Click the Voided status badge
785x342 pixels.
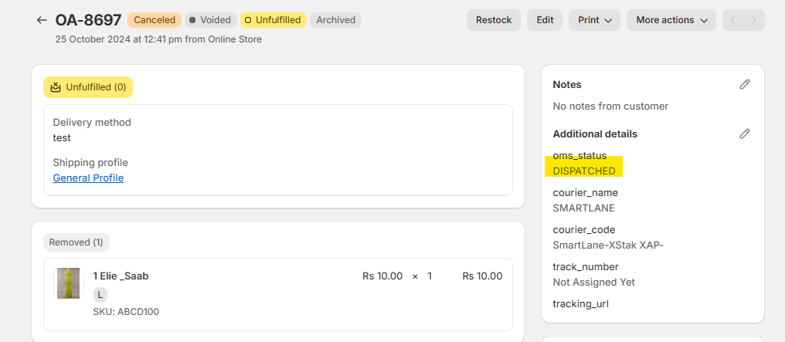(x=210, y=20)
